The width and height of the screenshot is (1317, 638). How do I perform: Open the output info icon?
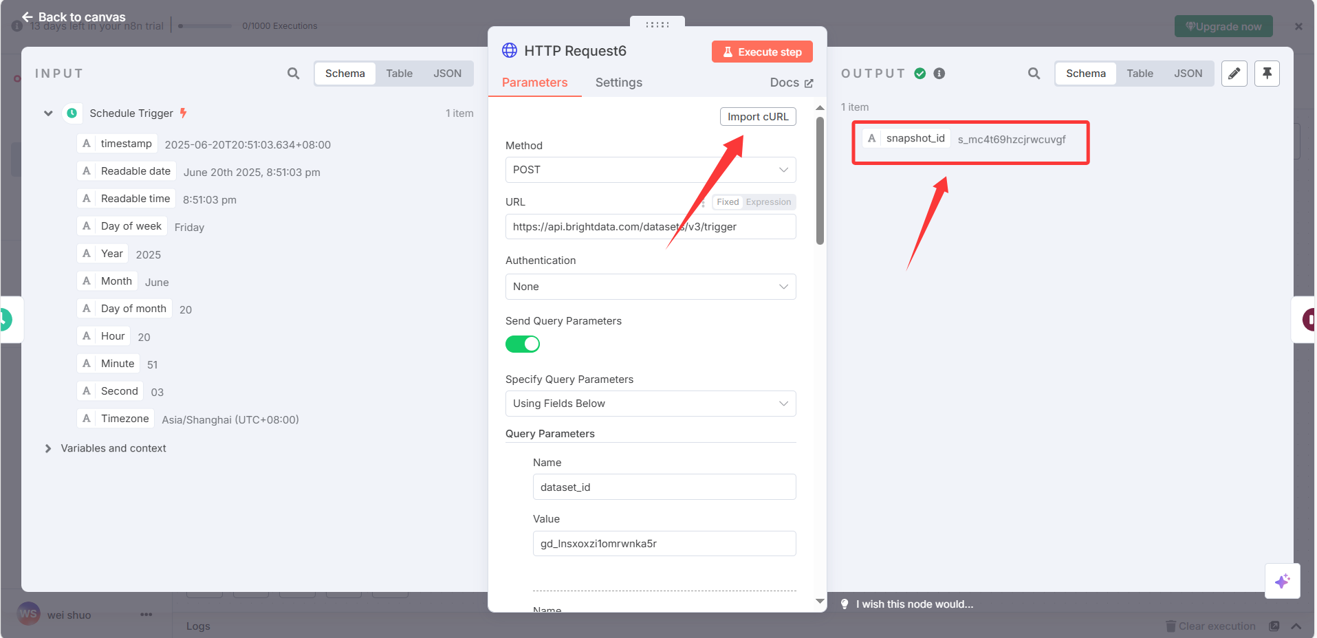[x=939, y=74]
